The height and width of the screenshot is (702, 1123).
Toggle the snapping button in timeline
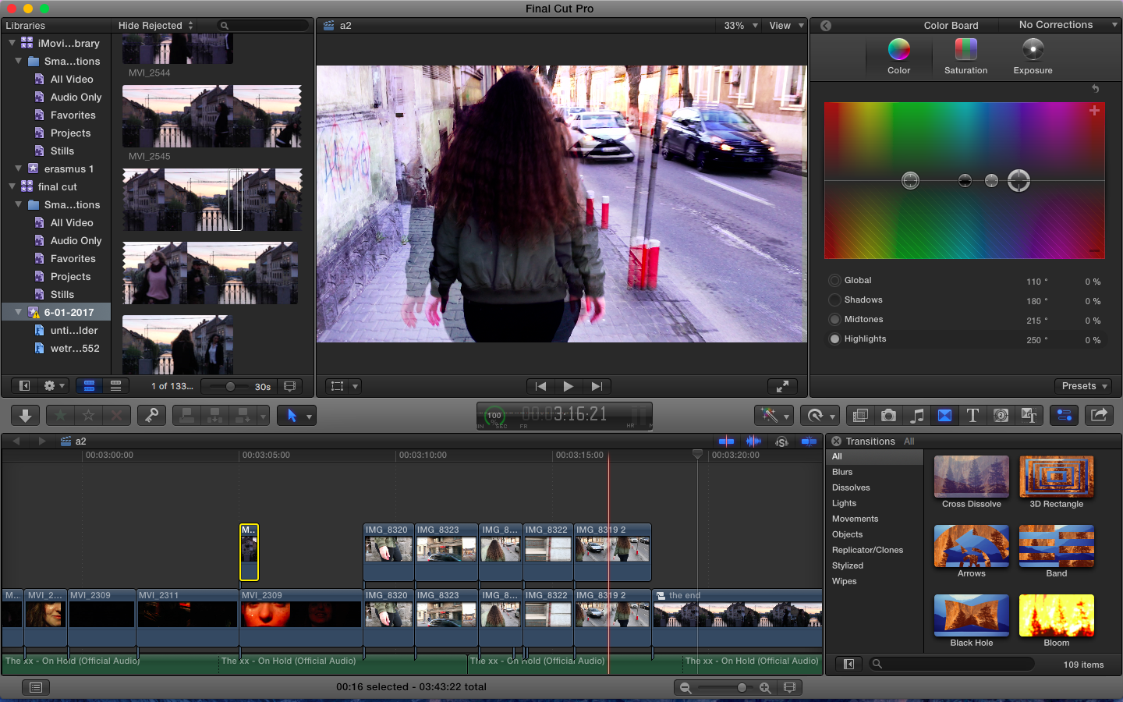pyautogui.click(x=809, y=441)
